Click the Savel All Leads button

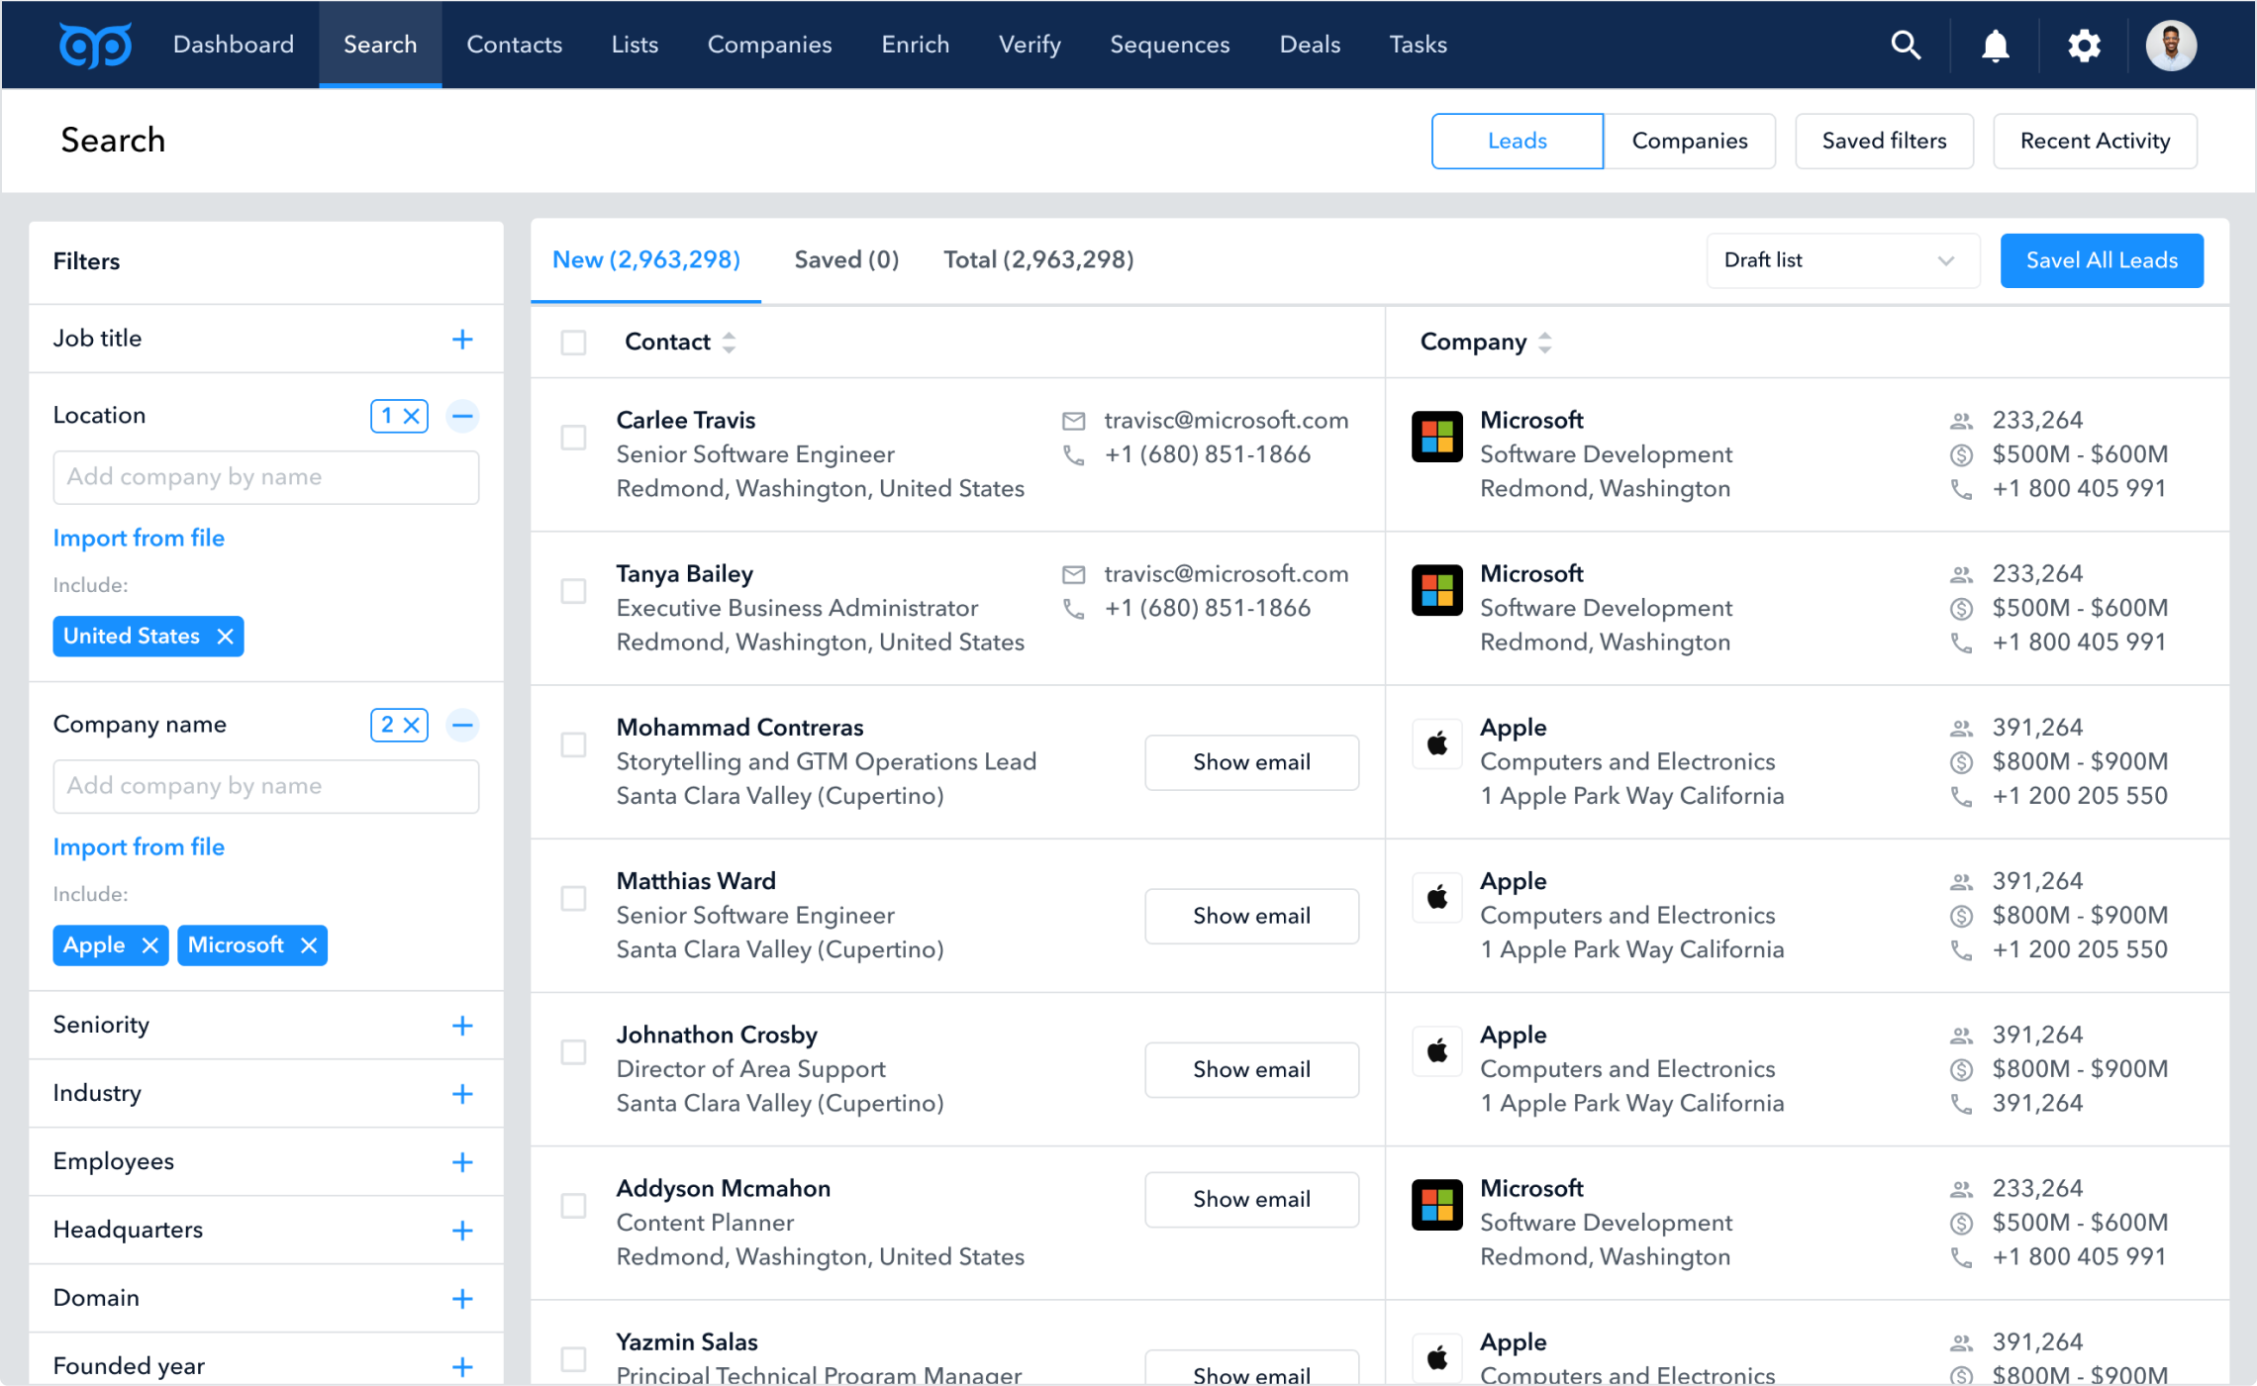[2102, 260]
